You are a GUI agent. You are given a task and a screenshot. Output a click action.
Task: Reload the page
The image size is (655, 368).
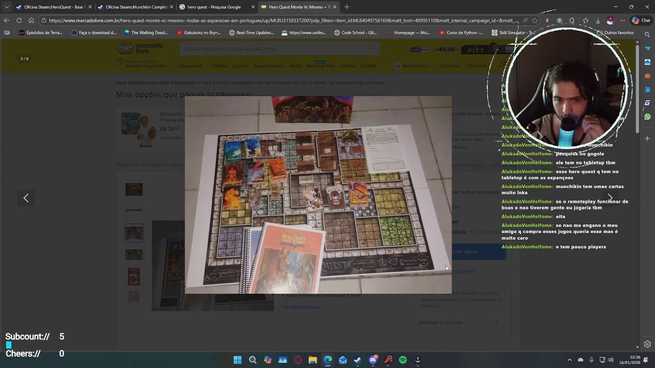19,20
